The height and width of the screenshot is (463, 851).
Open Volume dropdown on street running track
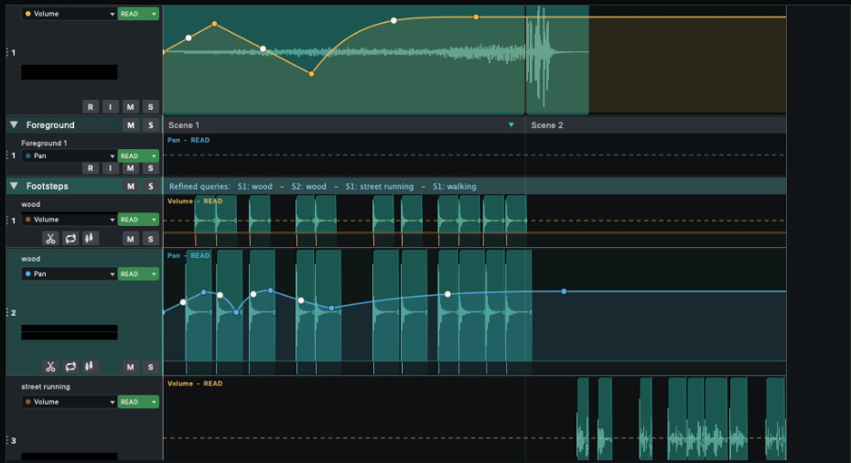click(69, 402)
